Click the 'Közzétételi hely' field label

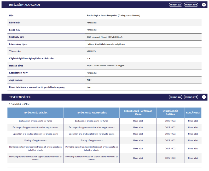(x=18, y=73)
